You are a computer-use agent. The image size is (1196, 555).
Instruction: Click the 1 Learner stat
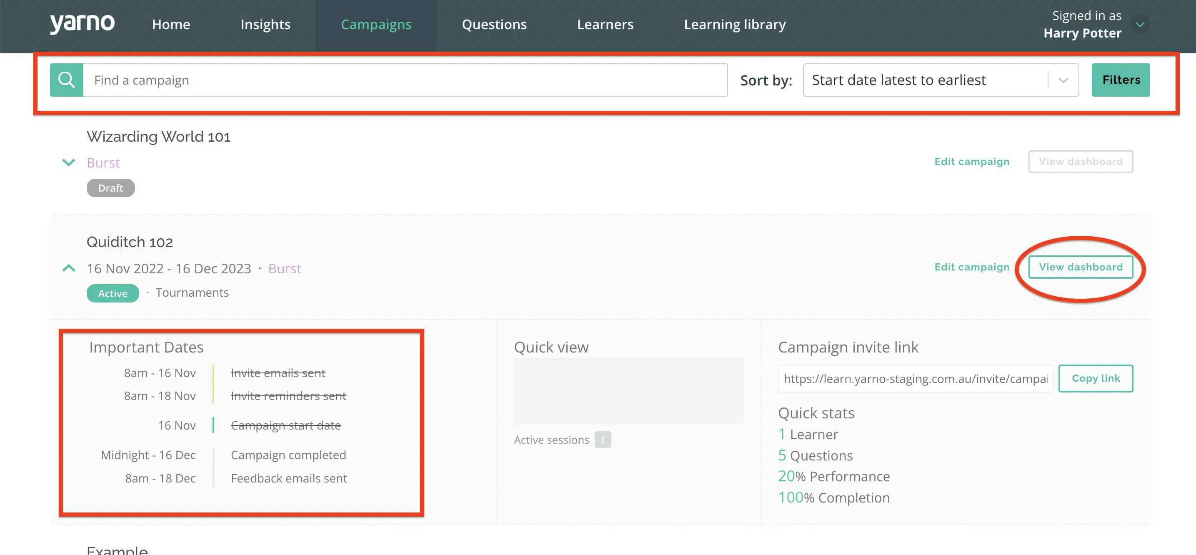coord(808,434)
